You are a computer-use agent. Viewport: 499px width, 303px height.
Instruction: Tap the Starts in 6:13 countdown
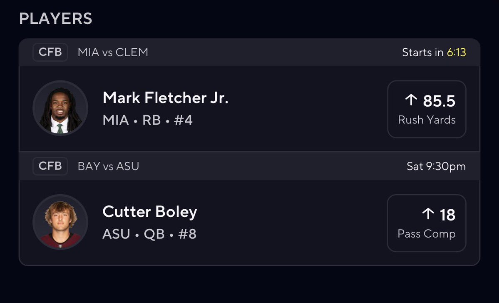[x=434, y=52]
